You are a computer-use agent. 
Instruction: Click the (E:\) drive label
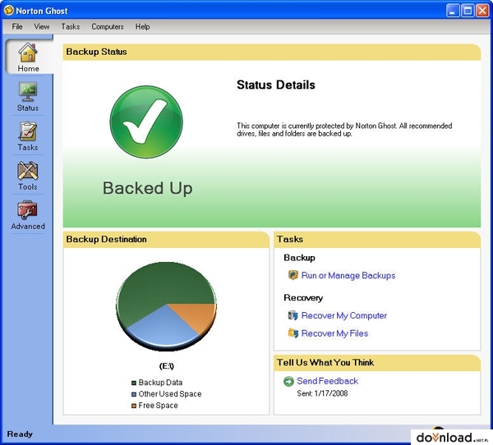[166, 366]
